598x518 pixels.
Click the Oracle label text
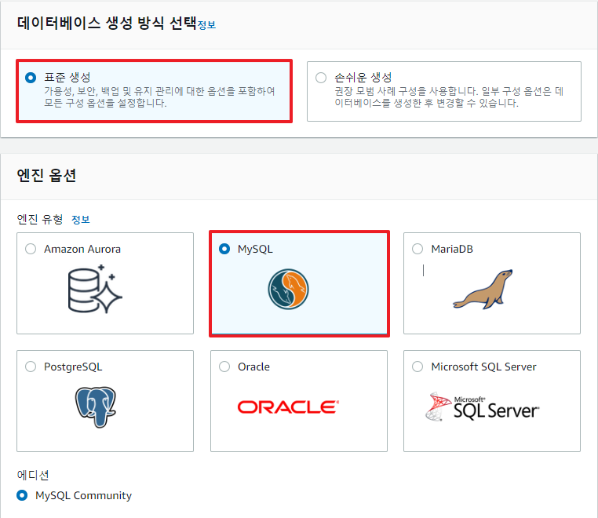(254, 367)
